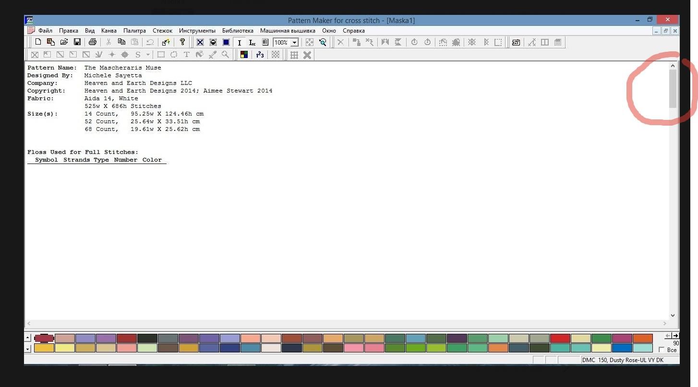Viewport: 698px width, 387px height.
Task: Click the Print icon in toolbar
Action: pyautogui.click(x=93, y=42)
